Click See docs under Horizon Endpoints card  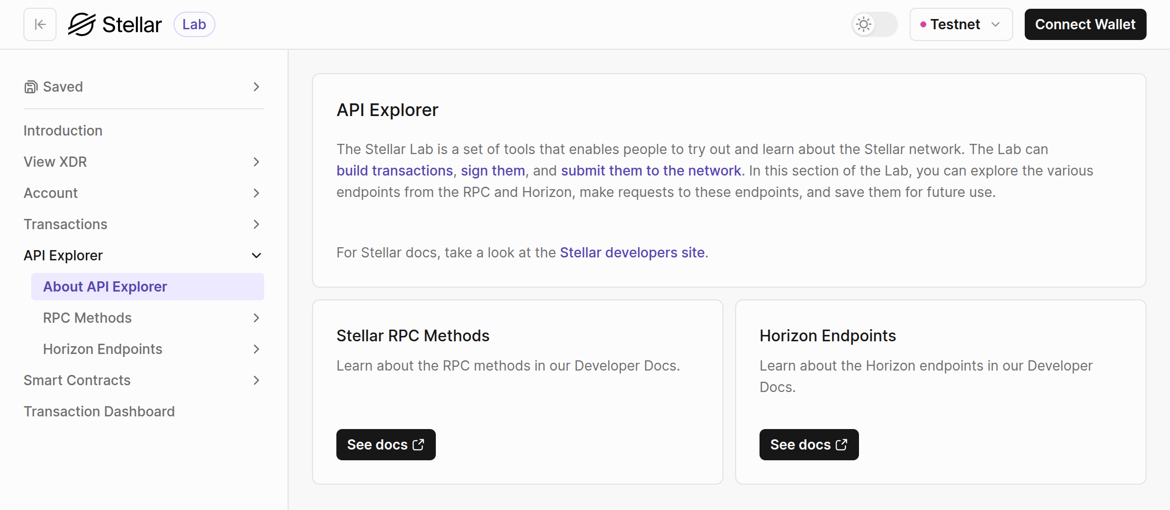point(809,445)
